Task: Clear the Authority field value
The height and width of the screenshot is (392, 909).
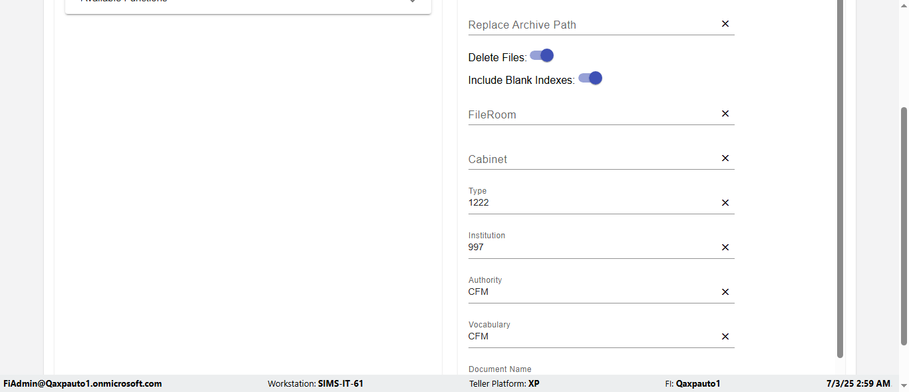Action: click(725, 292)
